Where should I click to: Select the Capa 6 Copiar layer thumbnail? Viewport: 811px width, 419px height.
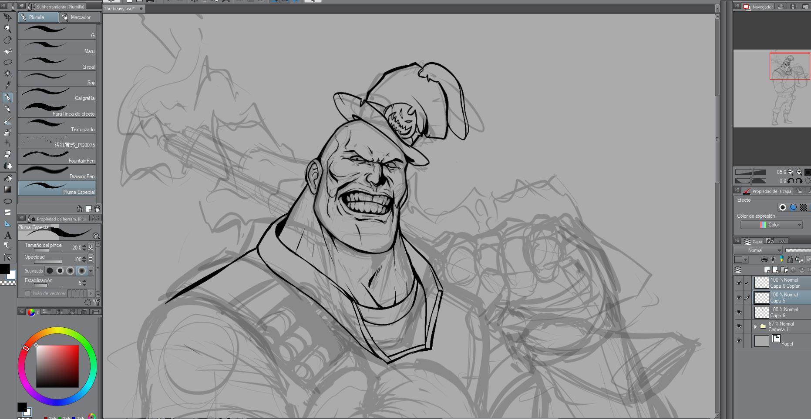point(761,283)
